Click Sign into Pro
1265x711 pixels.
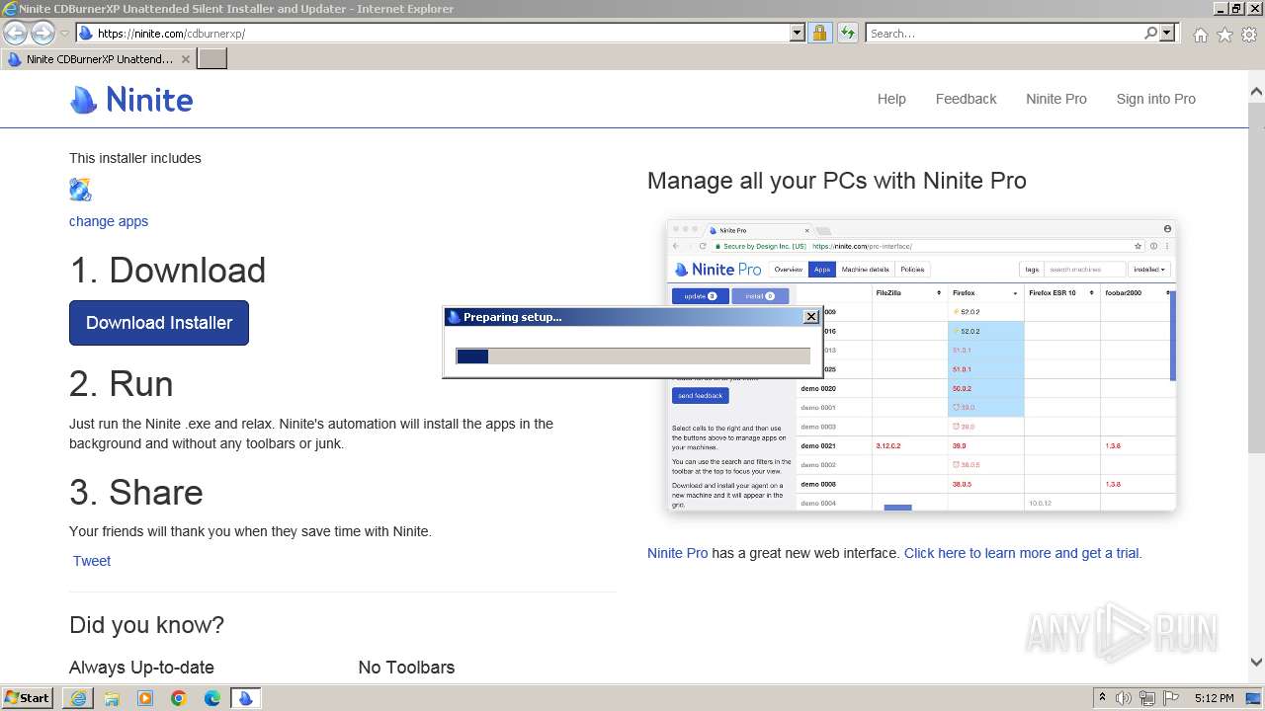point(1155,99)
